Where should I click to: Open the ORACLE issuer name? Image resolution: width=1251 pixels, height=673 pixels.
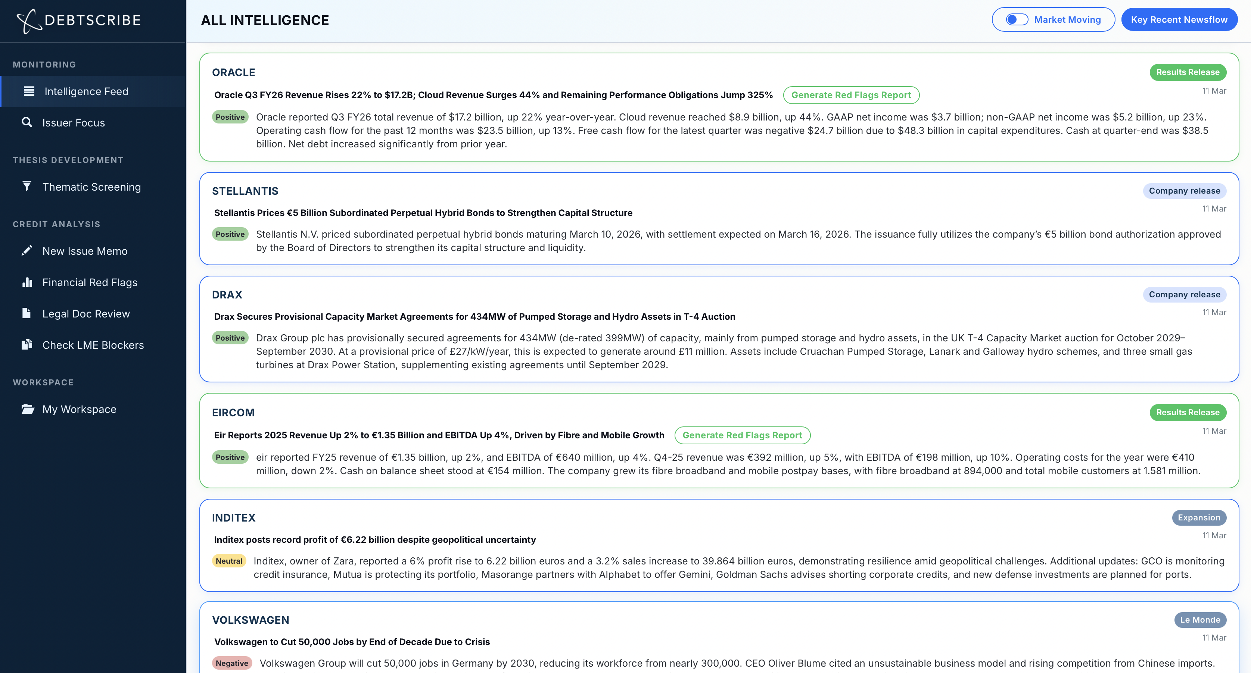[234, 72]
